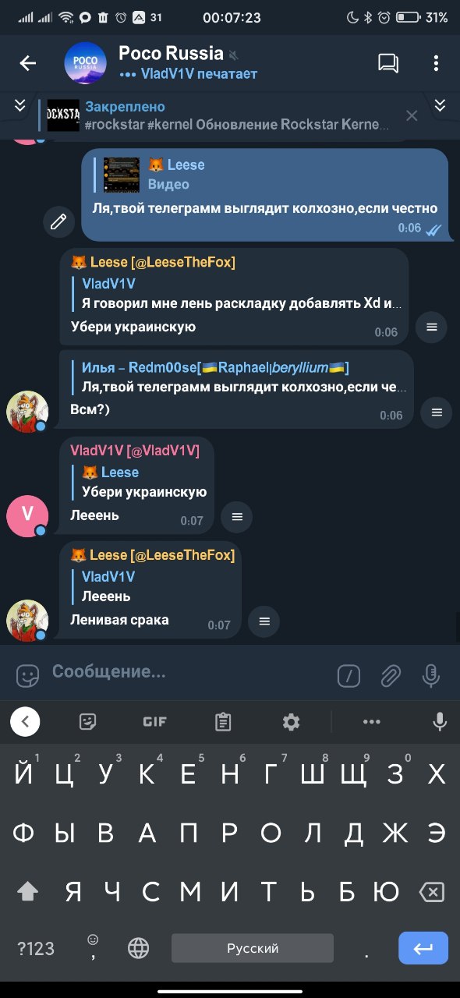Open the three-dot chat options menu
This screenshot has height=998, width=460.
436,63
